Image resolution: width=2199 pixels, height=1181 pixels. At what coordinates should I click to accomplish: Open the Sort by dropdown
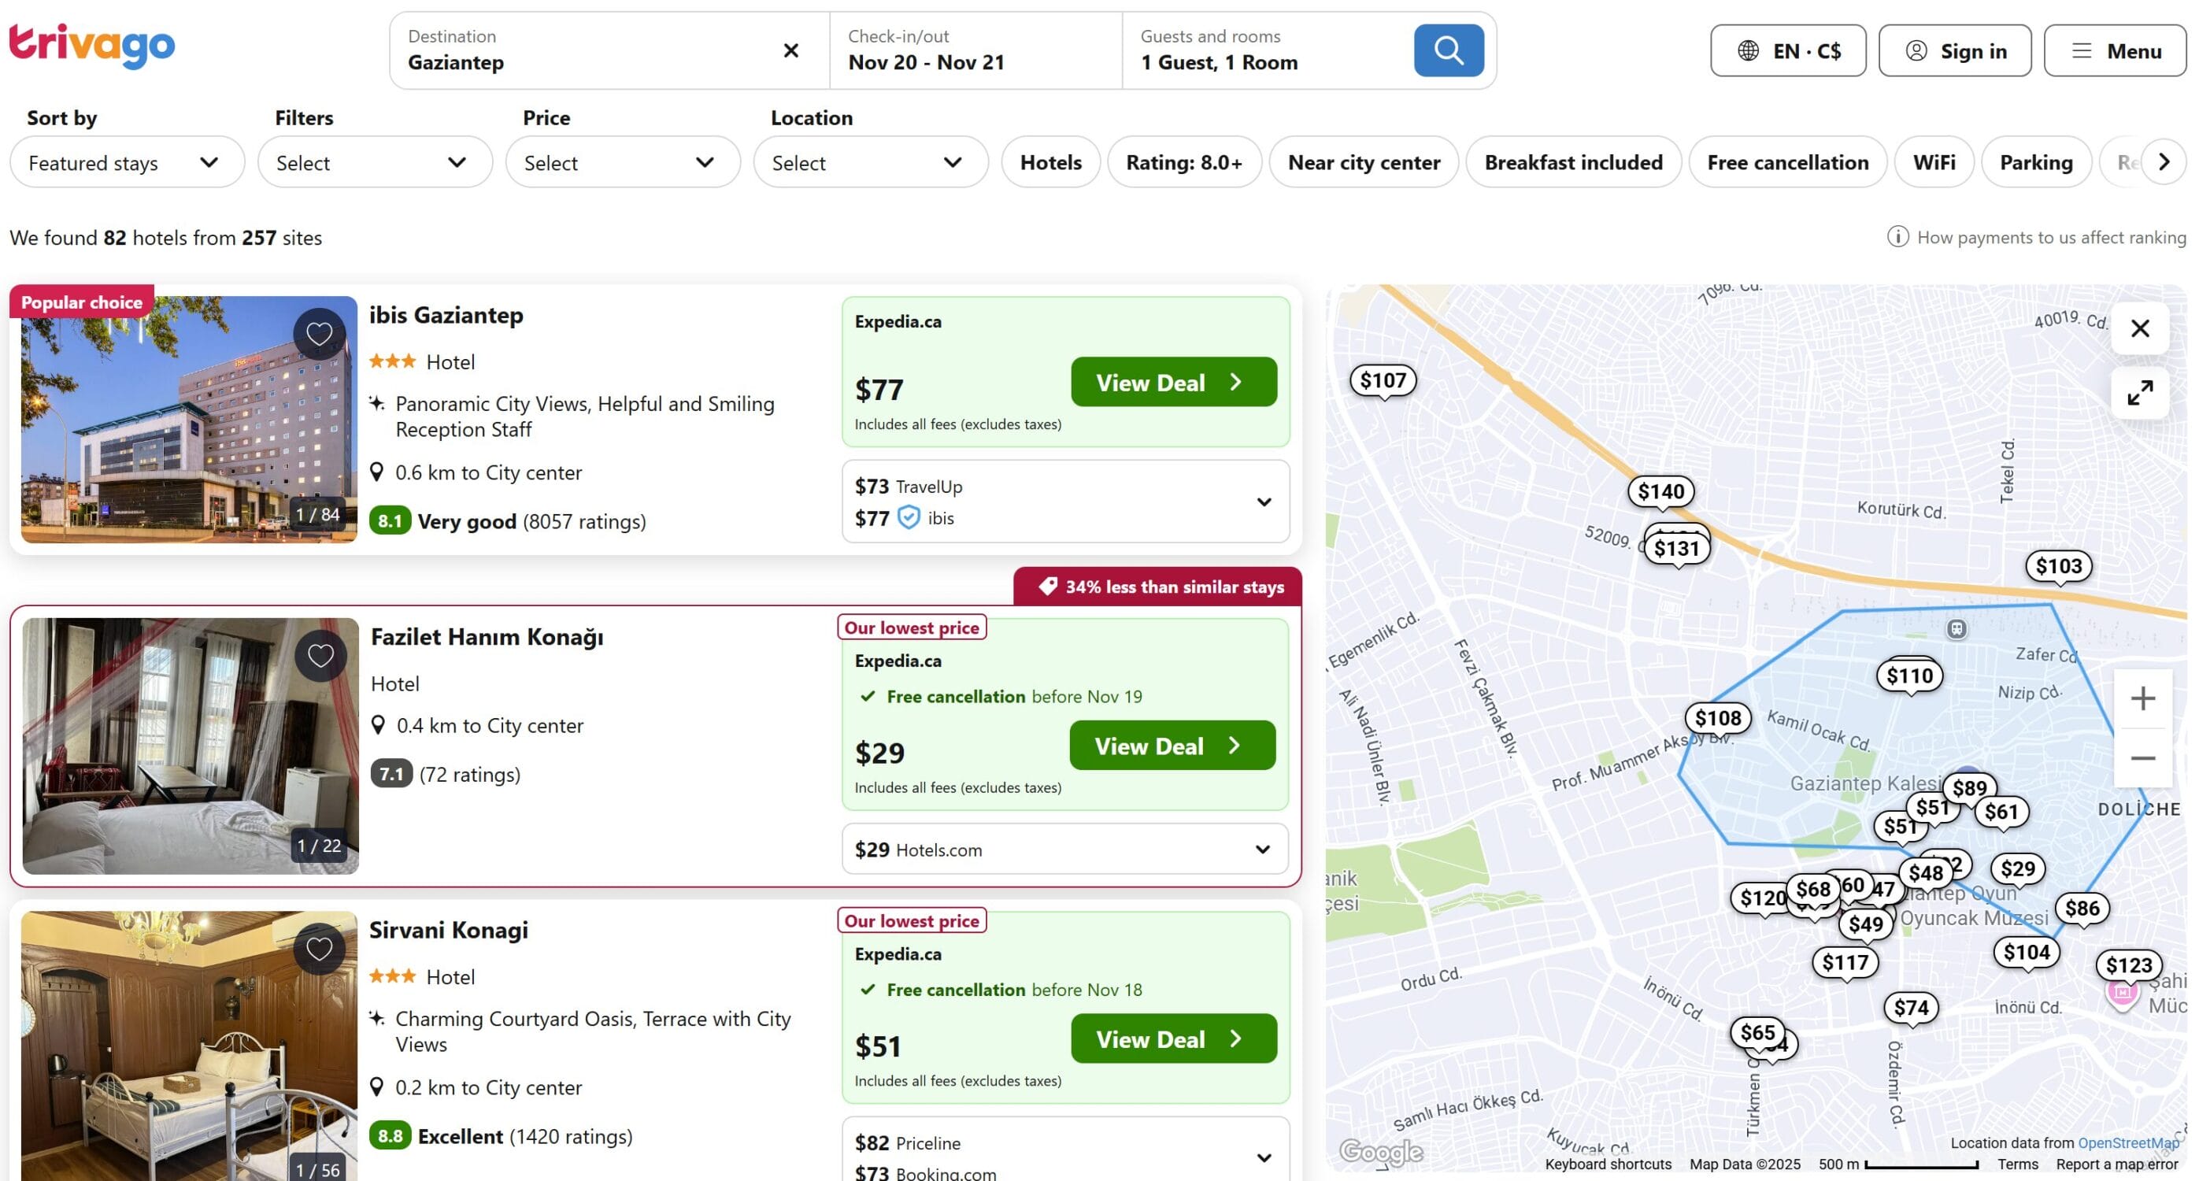click(x=126, y=162)
